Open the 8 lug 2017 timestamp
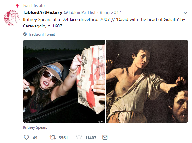Image resolution: width=192 pixels, height=143 pixels. click(110, 12)
